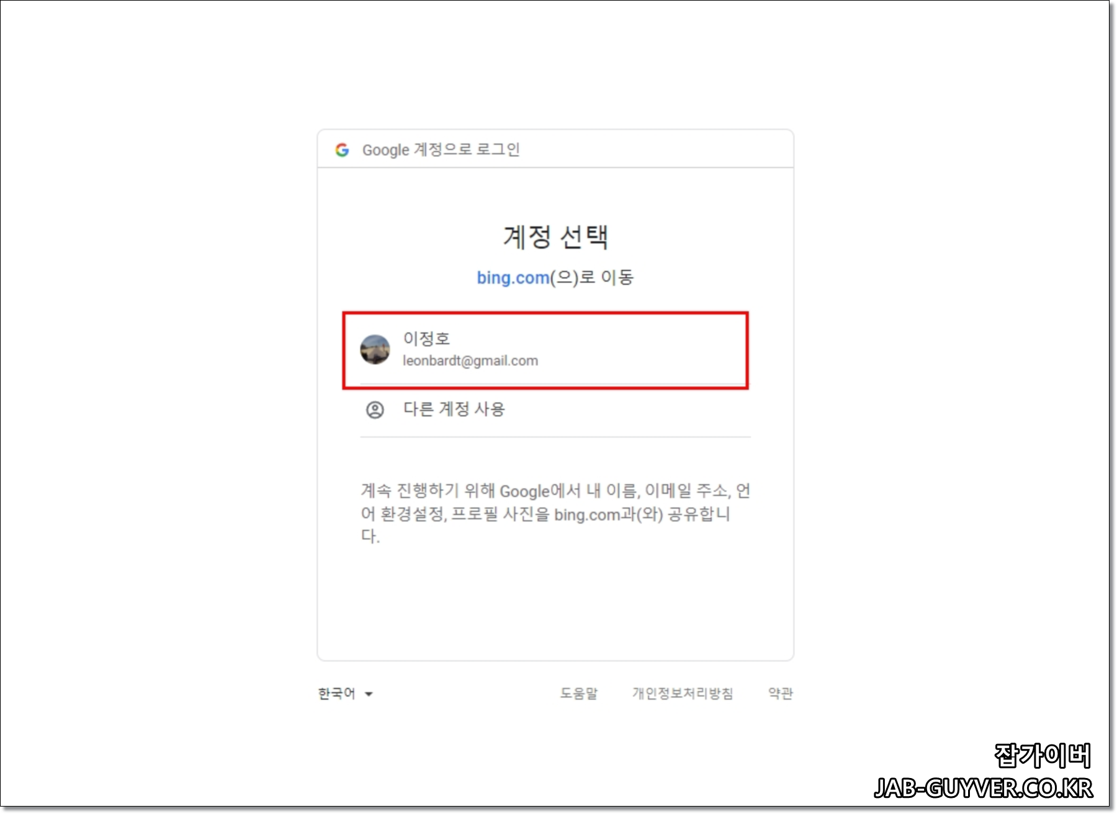Open the 개인정보처리방침 privacy link
Image resolution: width=1117 pixels, height=814 pixels.
tap(683, 693)
